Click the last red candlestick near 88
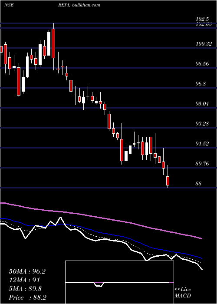Viewport: 217px width, 304px height. click(168, 181)
